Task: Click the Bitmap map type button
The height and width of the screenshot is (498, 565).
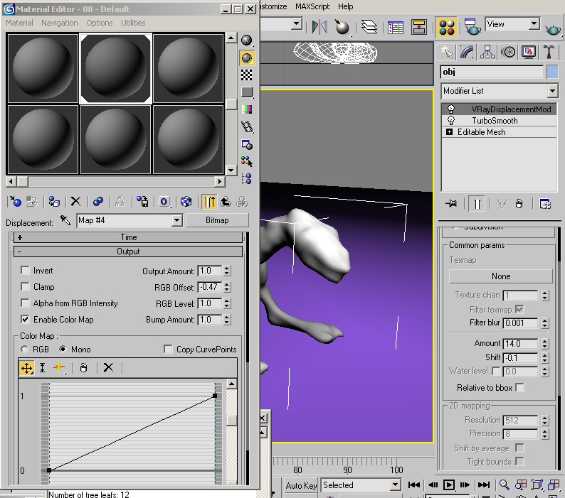Action: click(217, 220)
